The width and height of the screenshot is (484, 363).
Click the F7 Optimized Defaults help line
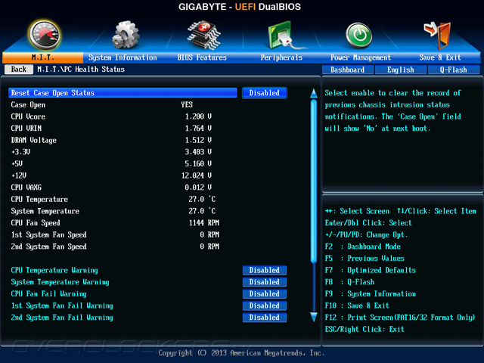pyautogui.click(x=371, y=270)
